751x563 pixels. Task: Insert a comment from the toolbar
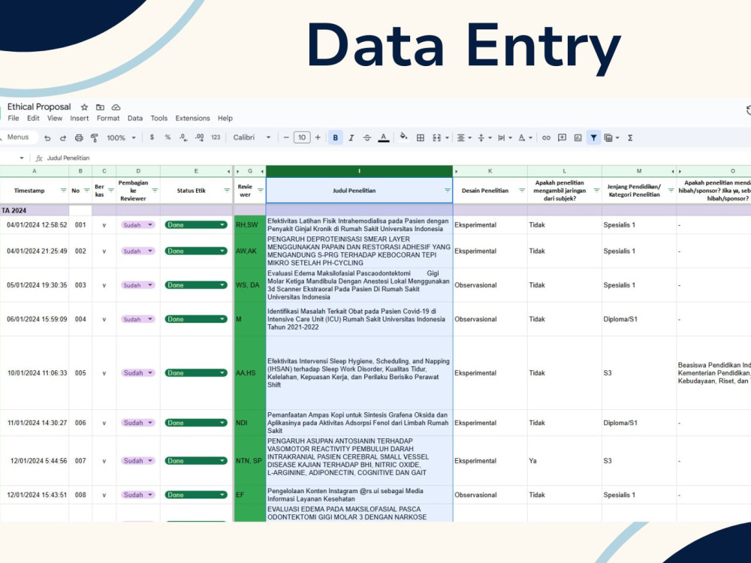562,138
